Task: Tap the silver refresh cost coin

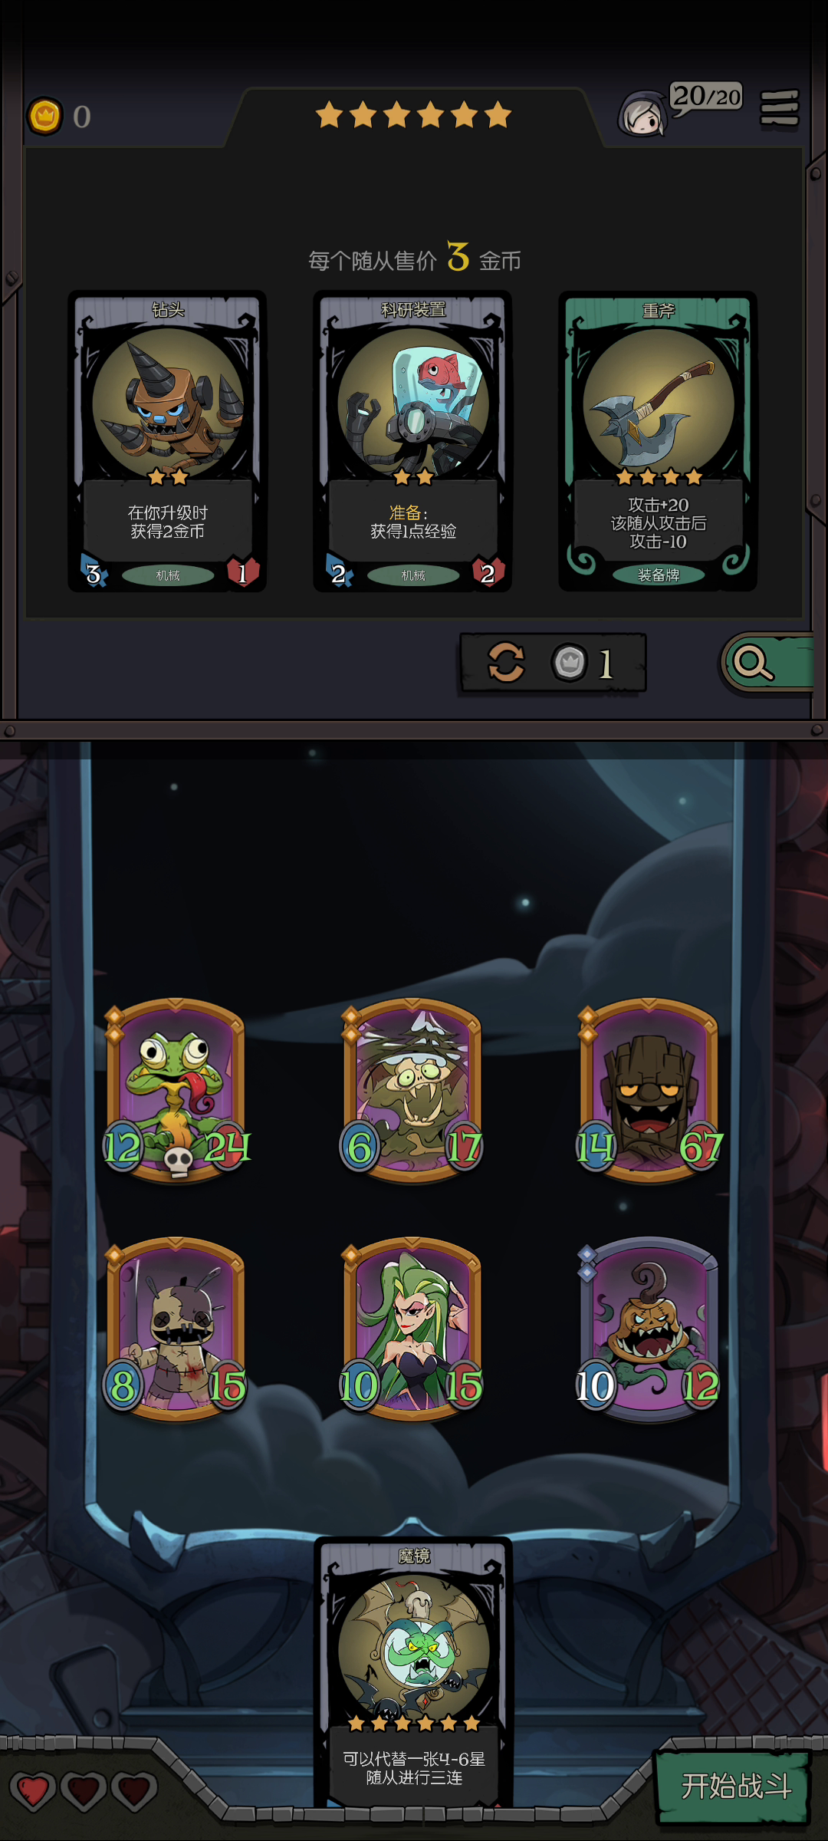Action: tap(570, 662)
